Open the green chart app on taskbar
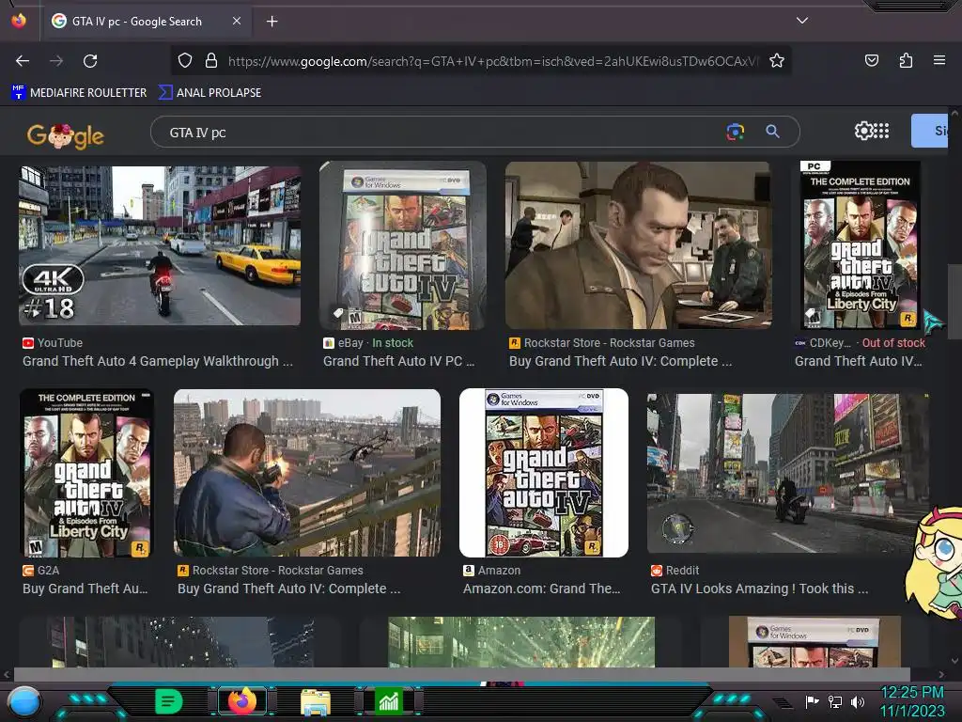 (x=388, y=701)
